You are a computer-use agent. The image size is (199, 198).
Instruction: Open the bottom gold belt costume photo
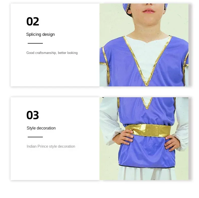[x=144, y=139]
